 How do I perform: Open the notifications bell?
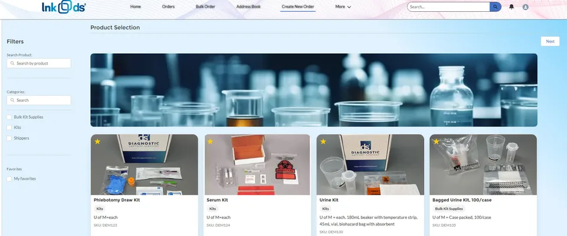point(511,7)
